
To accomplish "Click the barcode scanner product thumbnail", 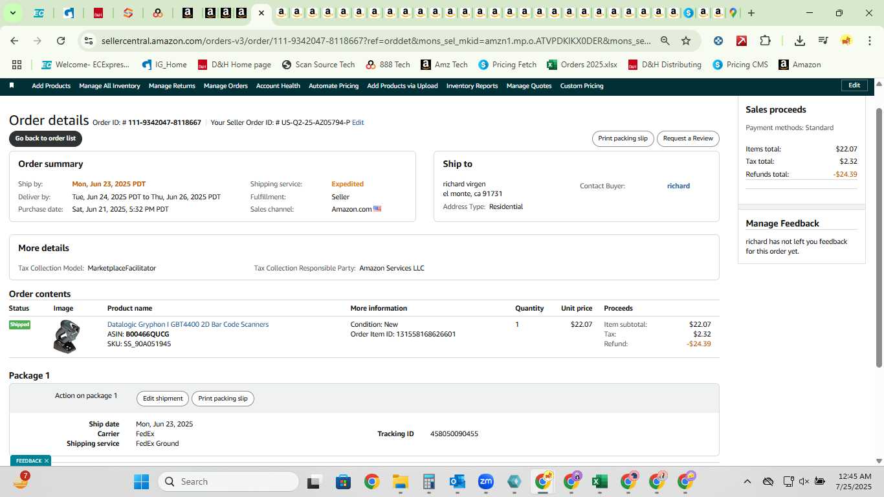I will (x=67, y=337).
